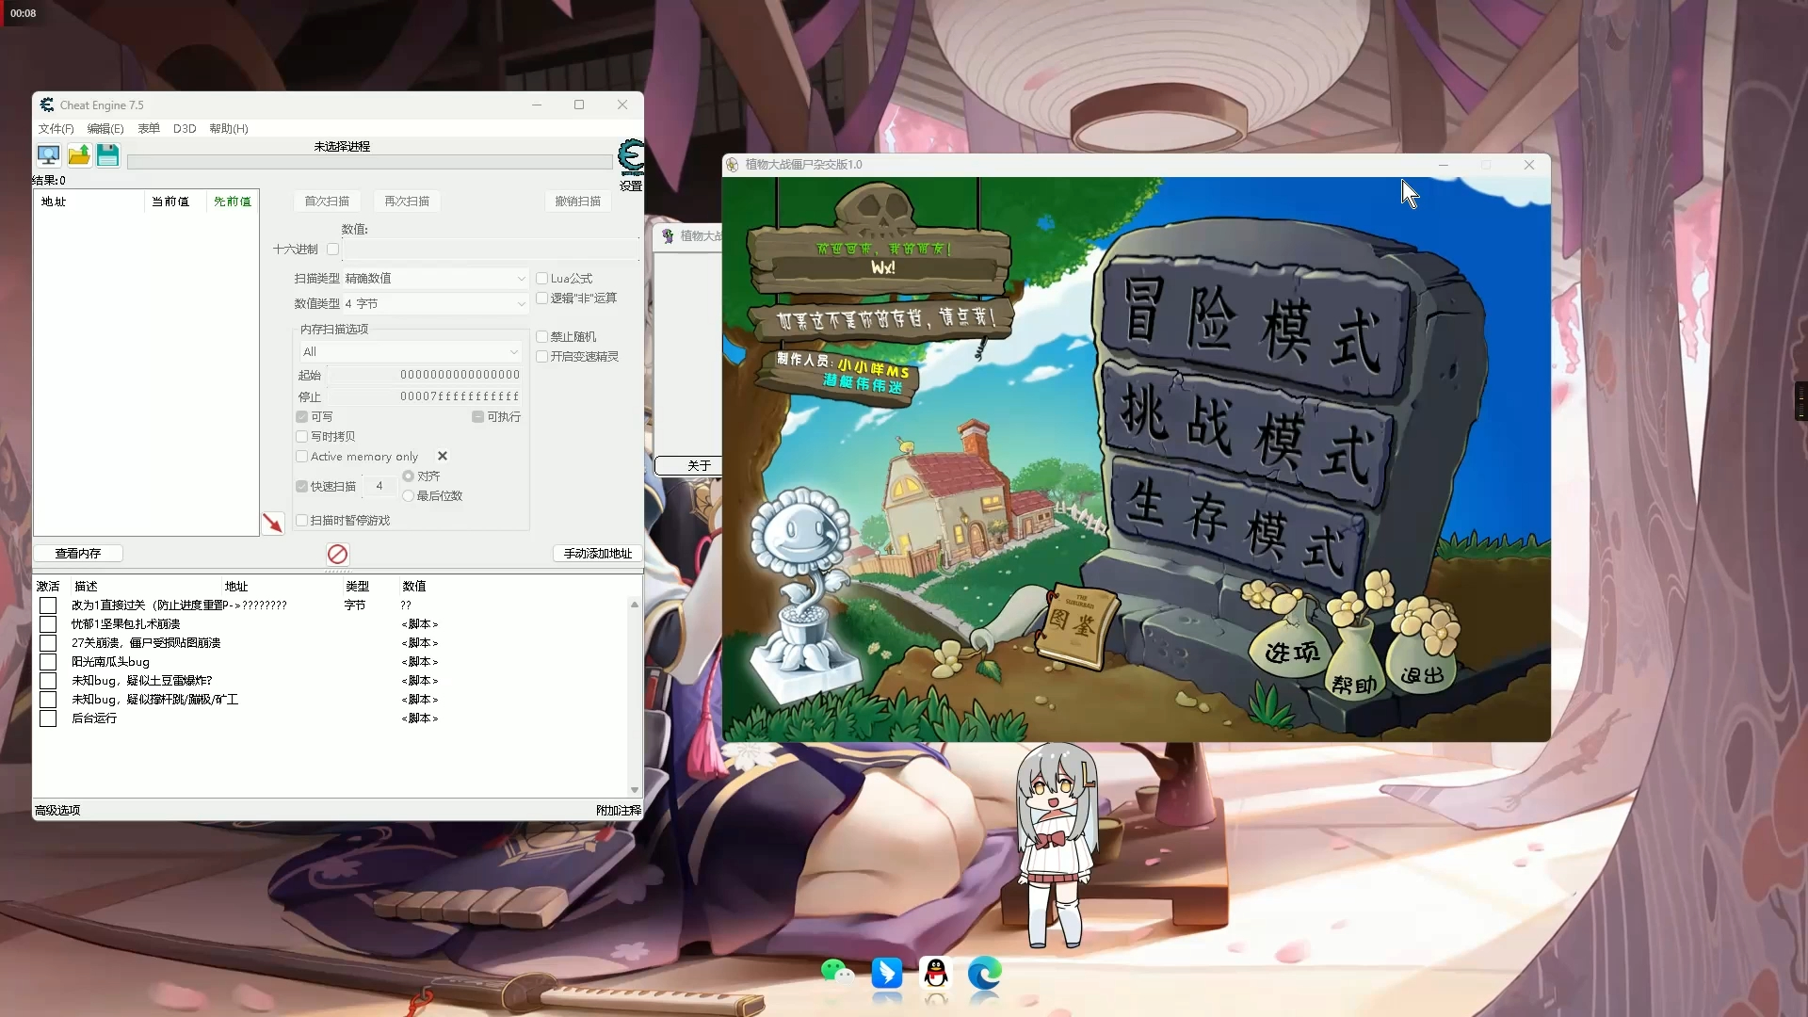This screenshot has width=1808, height=1017.
Task: Toggle the 十六进制 hexadecimal checkbox
Action: [332, 250]
